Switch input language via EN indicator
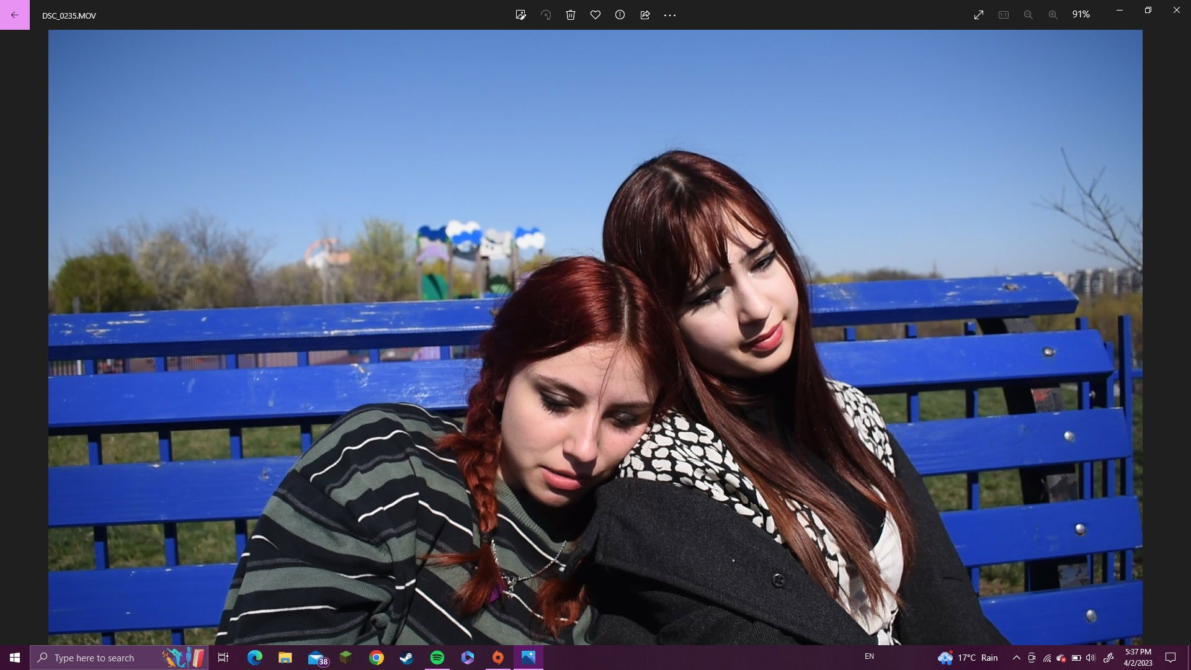This screenshot has width=1191, height=670. (x=869, y=656)
